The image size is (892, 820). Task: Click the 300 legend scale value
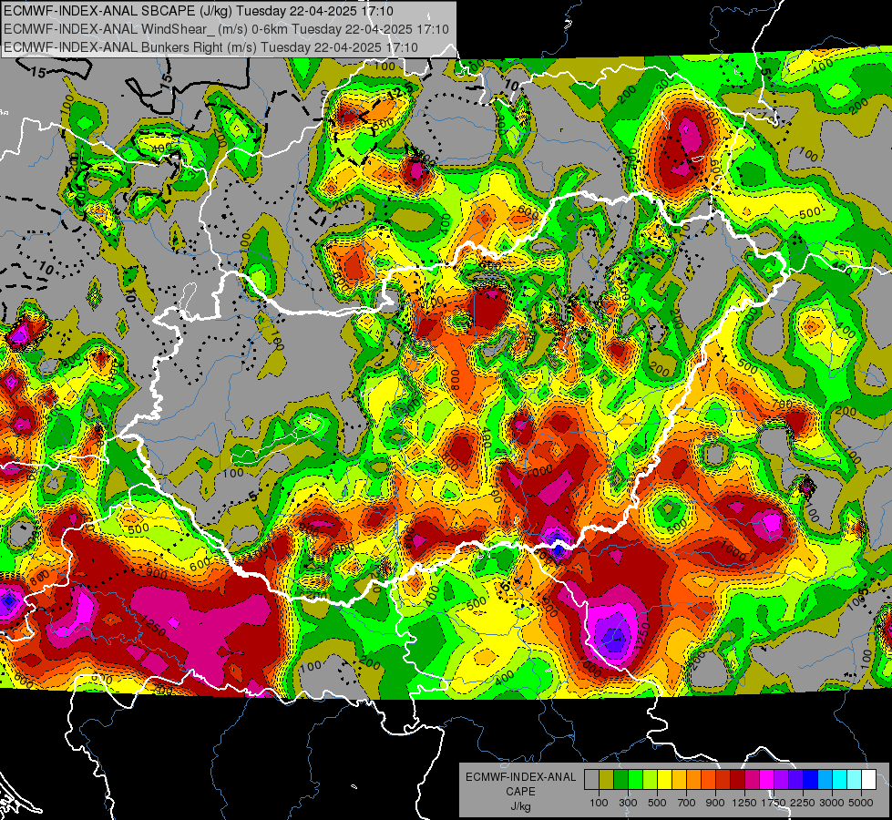pos(628,803)
